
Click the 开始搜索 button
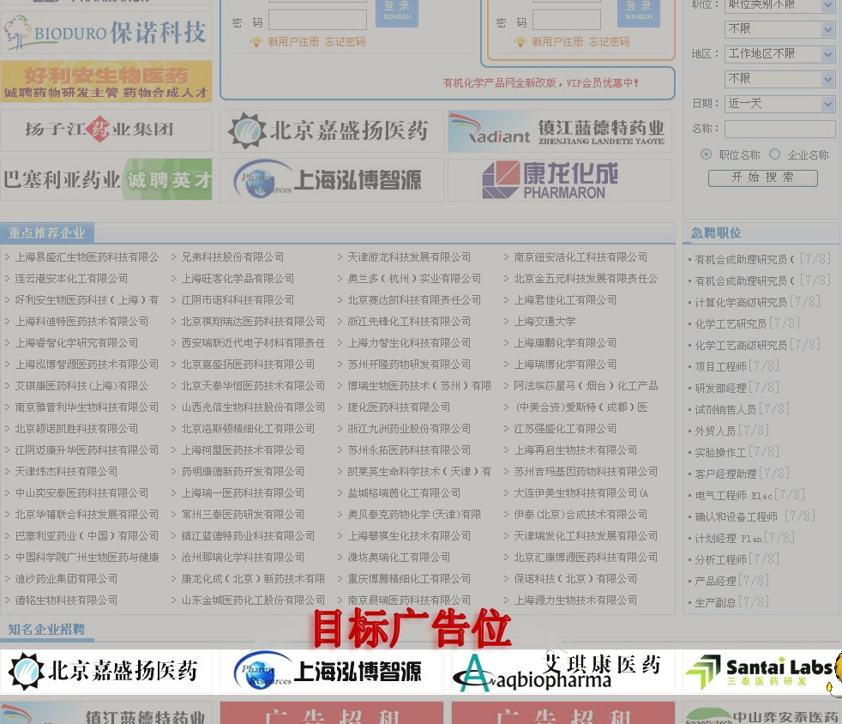[762, 178]
